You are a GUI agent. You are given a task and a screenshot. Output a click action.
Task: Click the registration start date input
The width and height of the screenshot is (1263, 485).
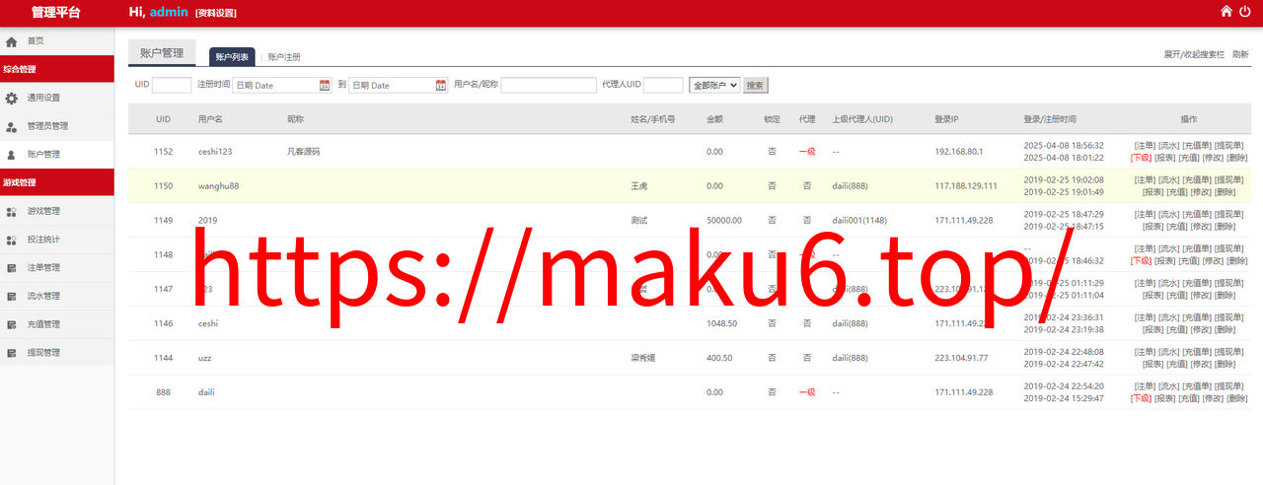[282, 86]
